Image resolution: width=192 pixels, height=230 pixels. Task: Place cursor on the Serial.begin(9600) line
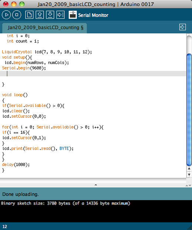point(24,68)
